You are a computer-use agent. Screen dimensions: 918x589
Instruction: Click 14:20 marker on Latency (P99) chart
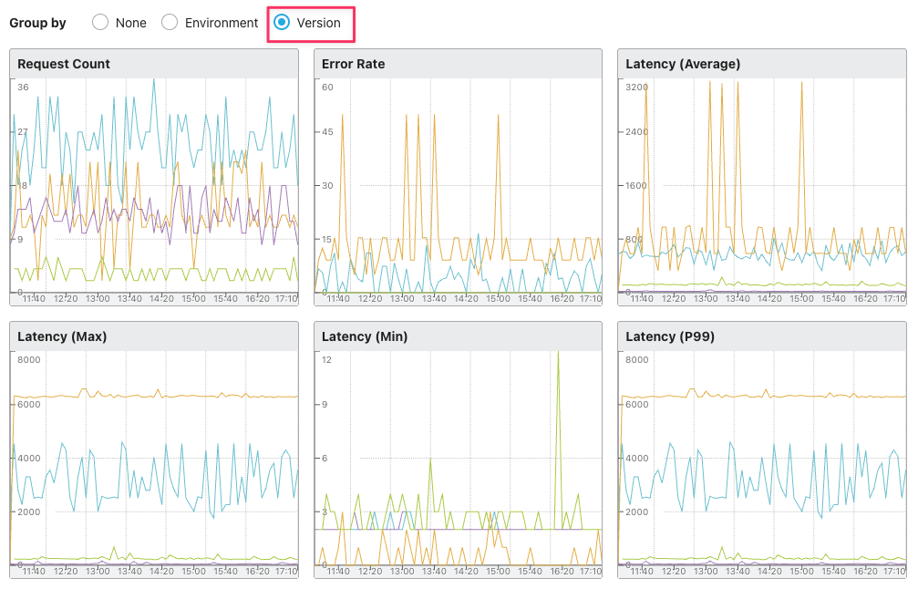pyautogui.click(x=770, y=571)
